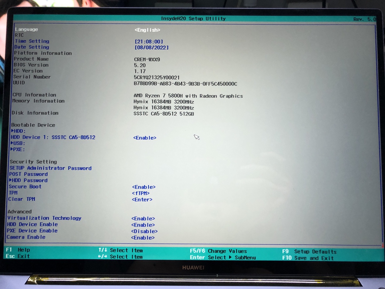Click the Advanced section heading

pyautogui.click(x=20, y=212)
